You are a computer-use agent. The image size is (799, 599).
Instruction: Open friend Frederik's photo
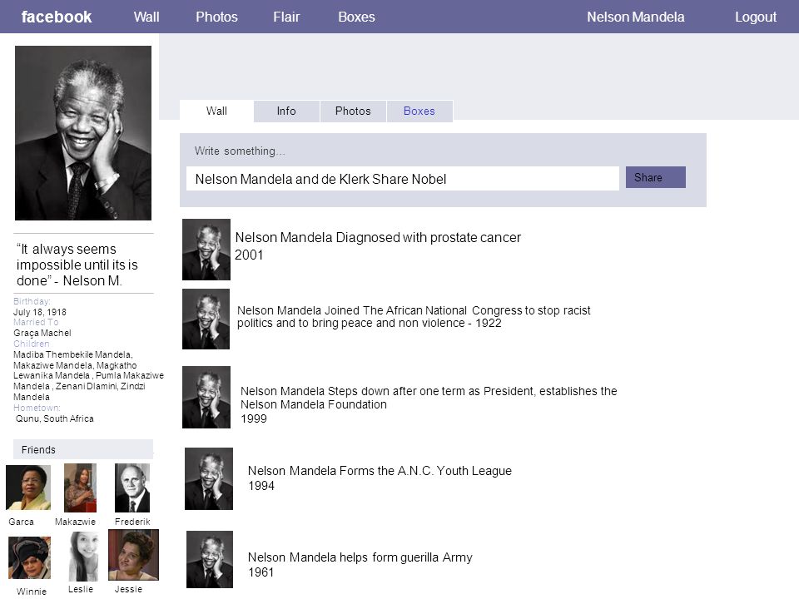pyautogui.click(x=132, y=488)
